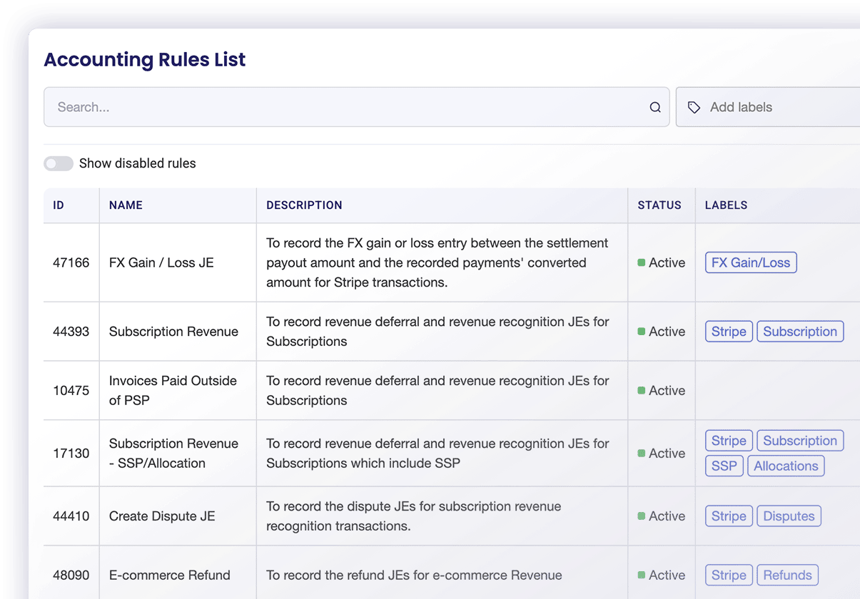Click the tag icon beside Add labels

pyautogui.click(x=694, y=108)
